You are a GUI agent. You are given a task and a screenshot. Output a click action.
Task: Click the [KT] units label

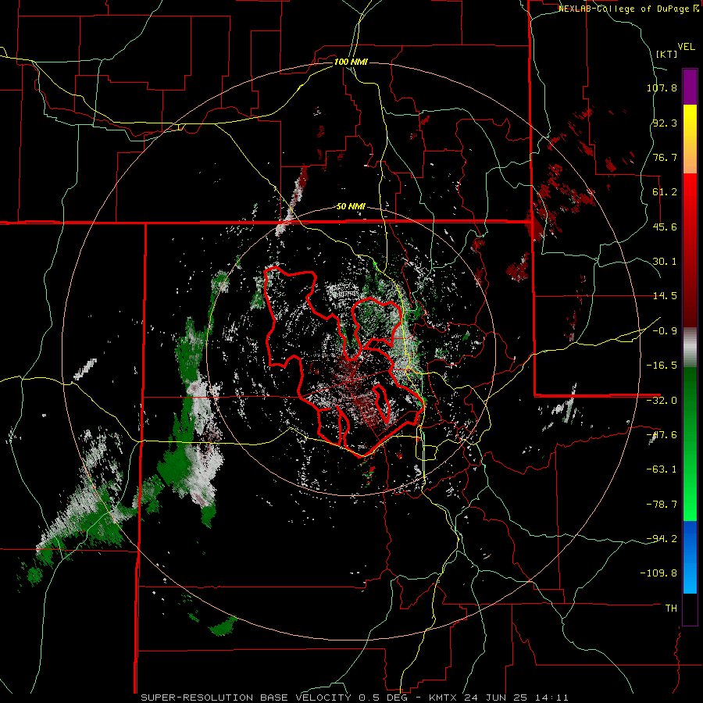(x=667, y=54)
